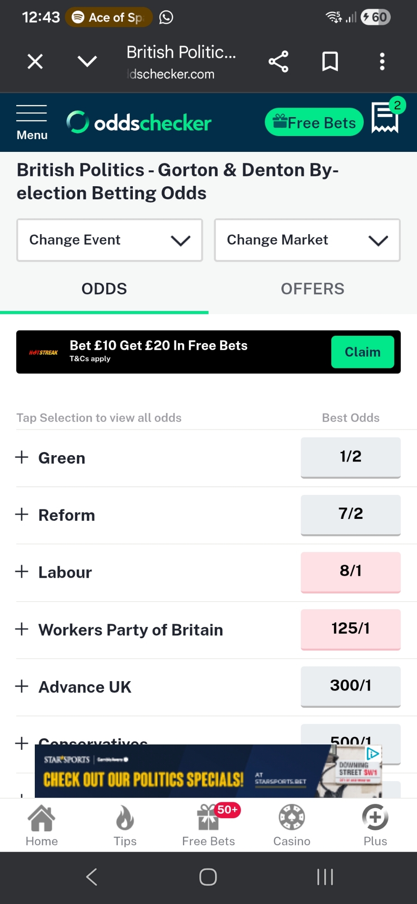
Task: Select the ODDS tab
Action: click(104, 289)
